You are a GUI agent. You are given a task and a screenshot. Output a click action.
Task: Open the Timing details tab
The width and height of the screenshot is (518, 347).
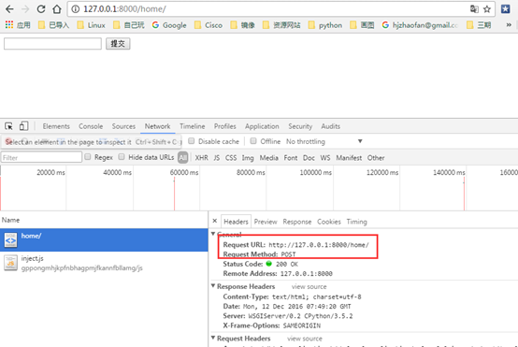point(356,222)
